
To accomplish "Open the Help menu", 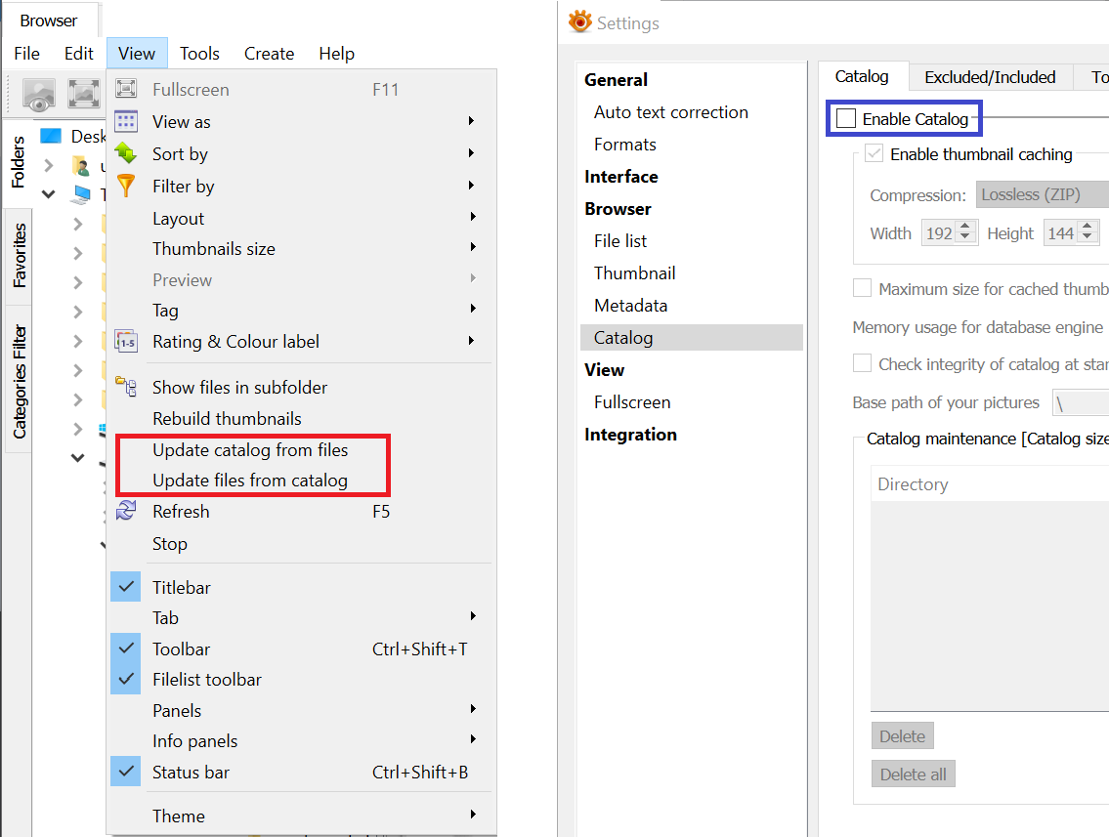I will [x=336, y=54].
